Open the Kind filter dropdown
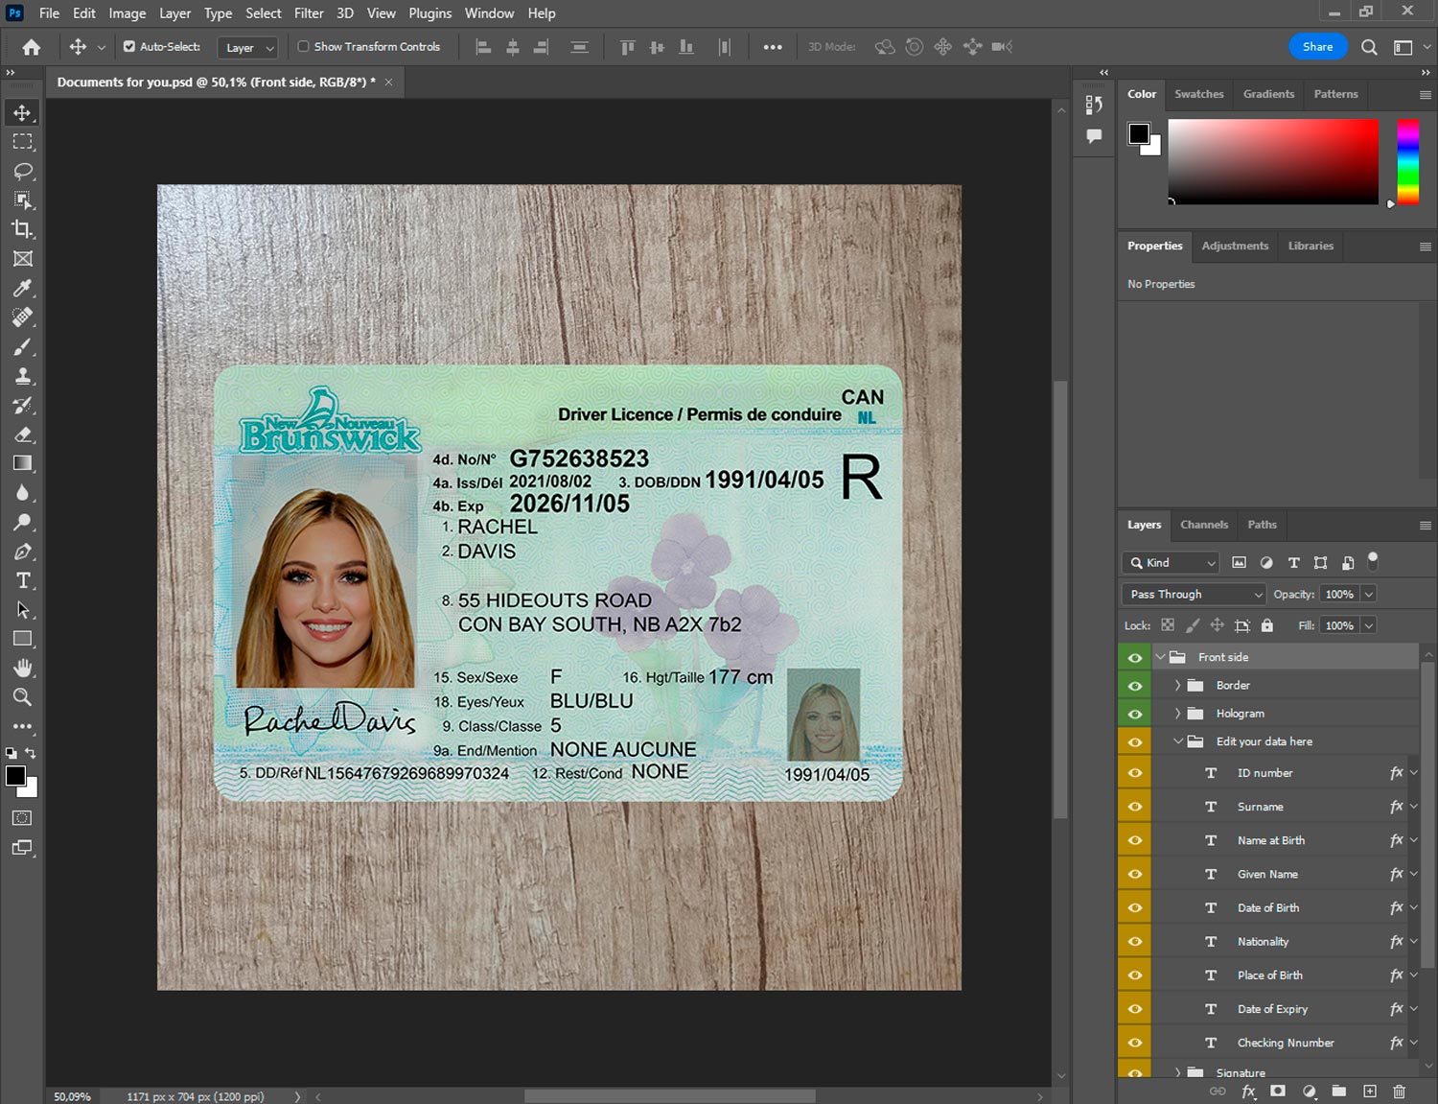The height and width of the screenshot is (1104, 1438). tap(1171, 563)
